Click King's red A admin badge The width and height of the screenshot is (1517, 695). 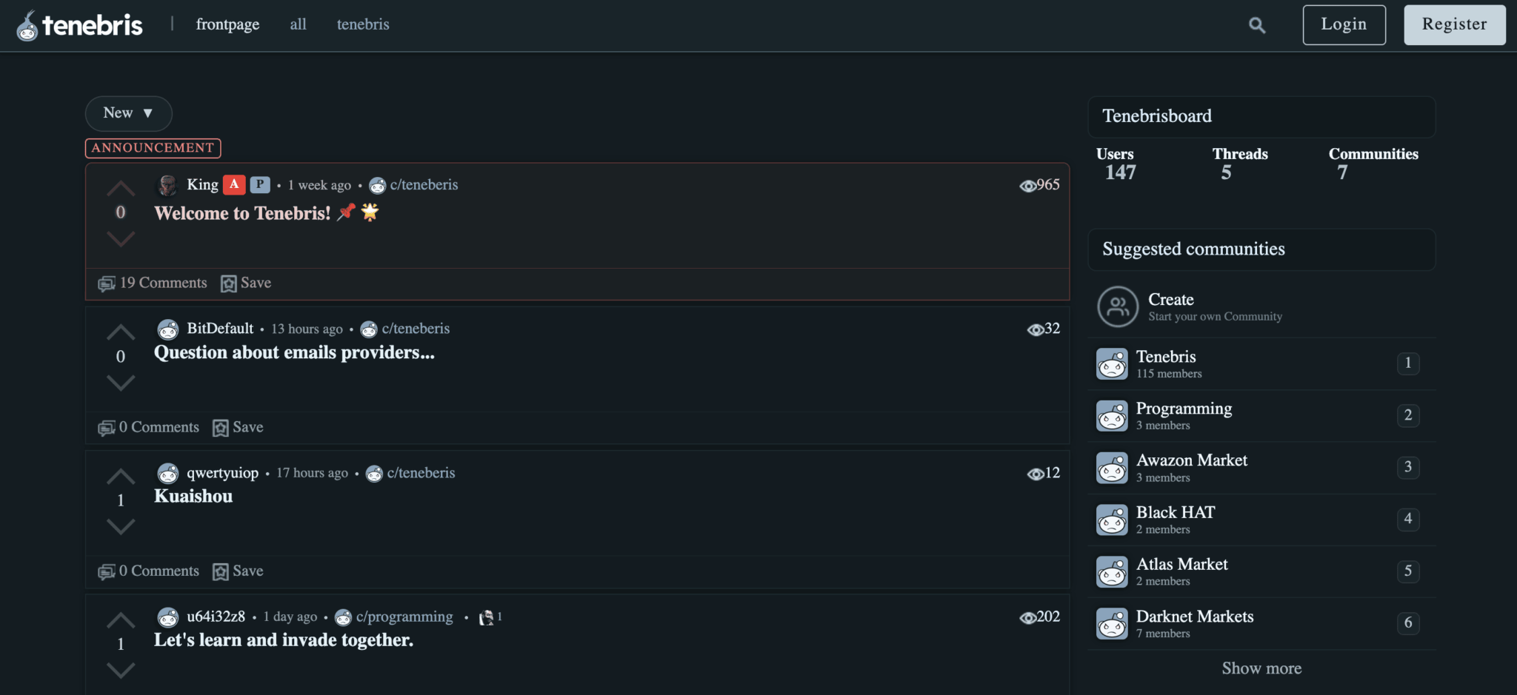[x=234, y=184]
